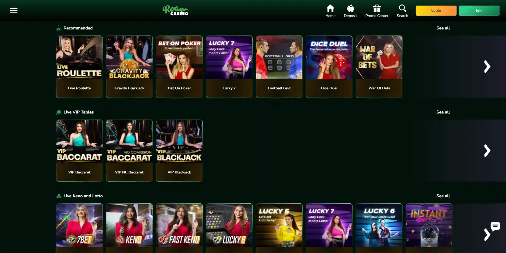See all Recommended games
Image resolution: width=506 pixels, height=253 pixels.
pyautogui.click(x=443, y=28)
